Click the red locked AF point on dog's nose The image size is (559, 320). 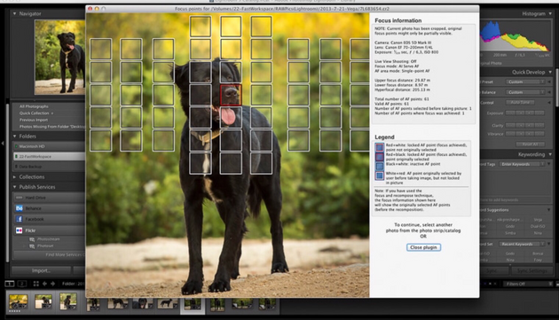[x=231, y=95]
